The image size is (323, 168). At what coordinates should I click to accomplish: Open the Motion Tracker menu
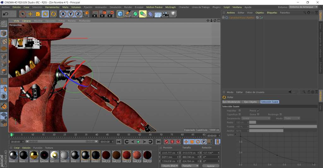pos(155,7)
